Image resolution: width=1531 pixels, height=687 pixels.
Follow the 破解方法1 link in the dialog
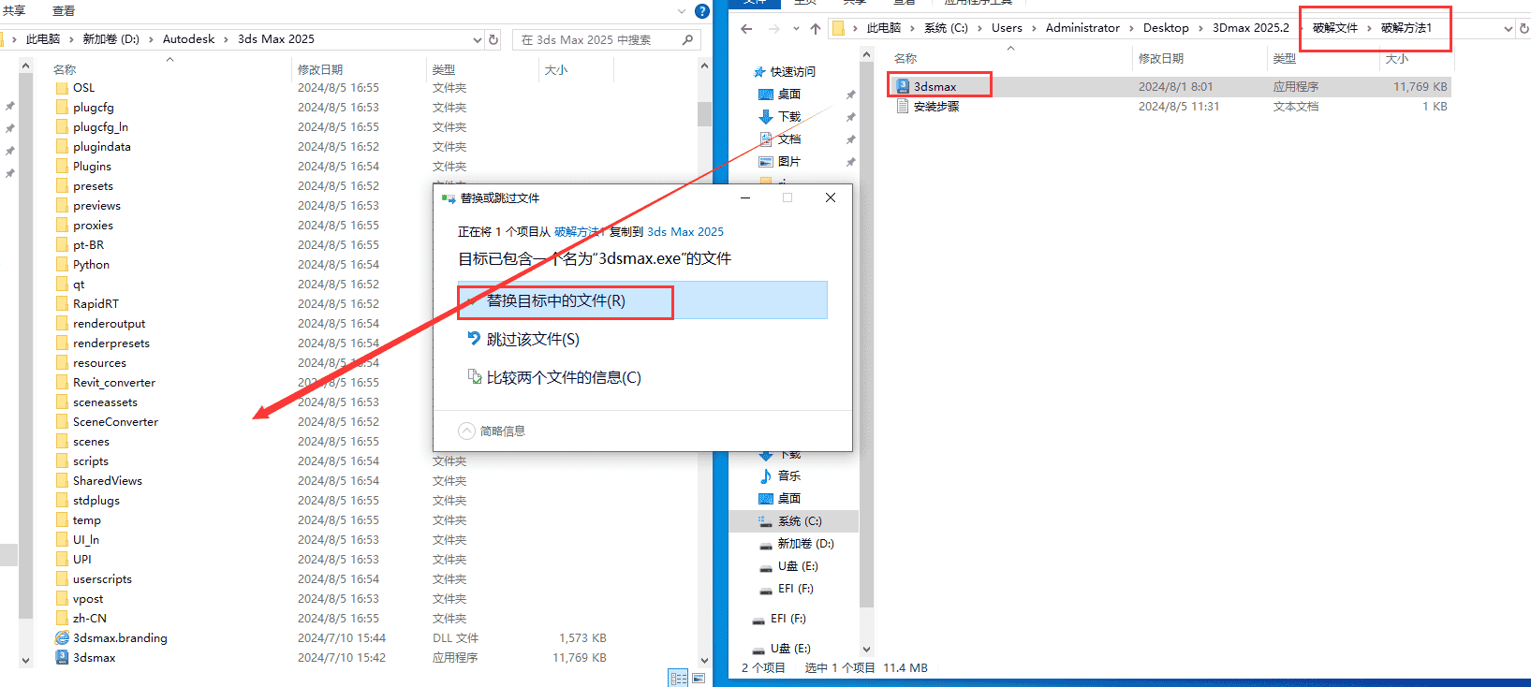pos(580,231)
